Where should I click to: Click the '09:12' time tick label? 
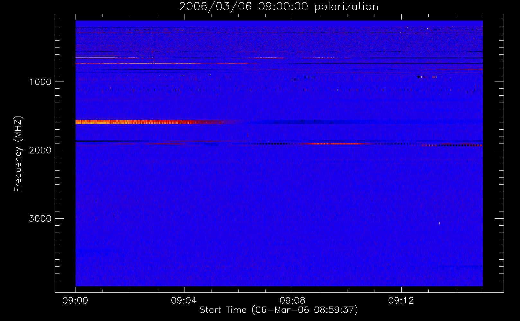(x=401, y=301)
